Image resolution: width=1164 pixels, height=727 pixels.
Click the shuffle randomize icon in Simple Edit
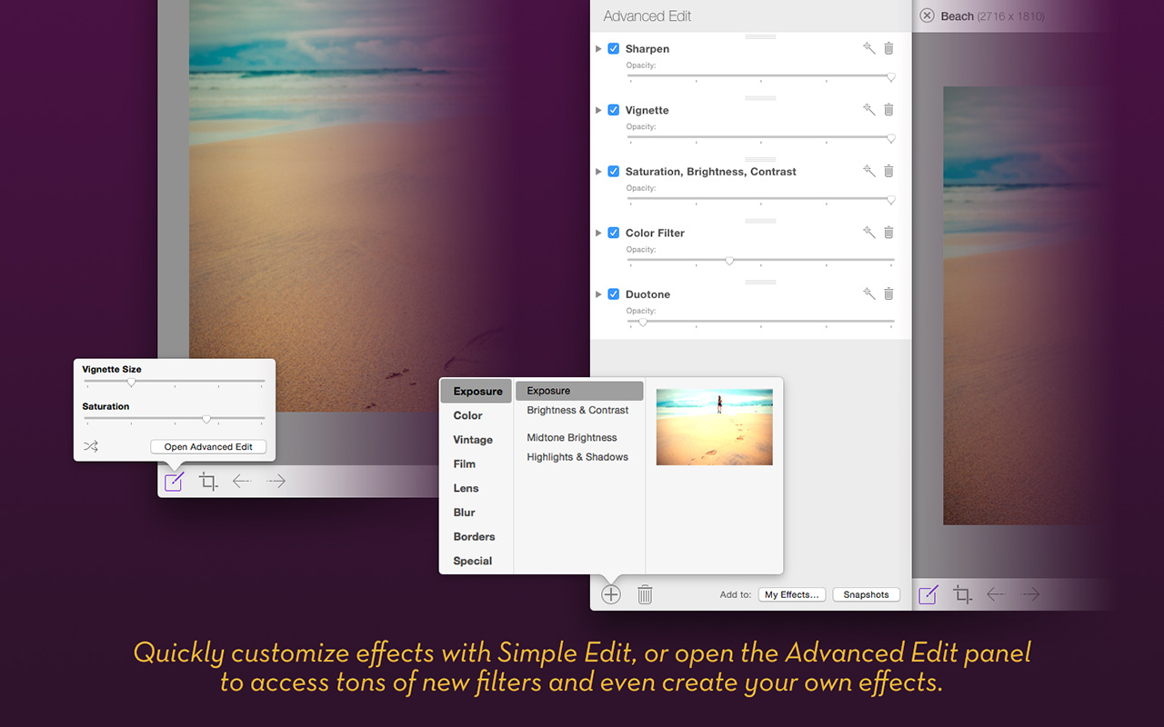click(91, 446)
